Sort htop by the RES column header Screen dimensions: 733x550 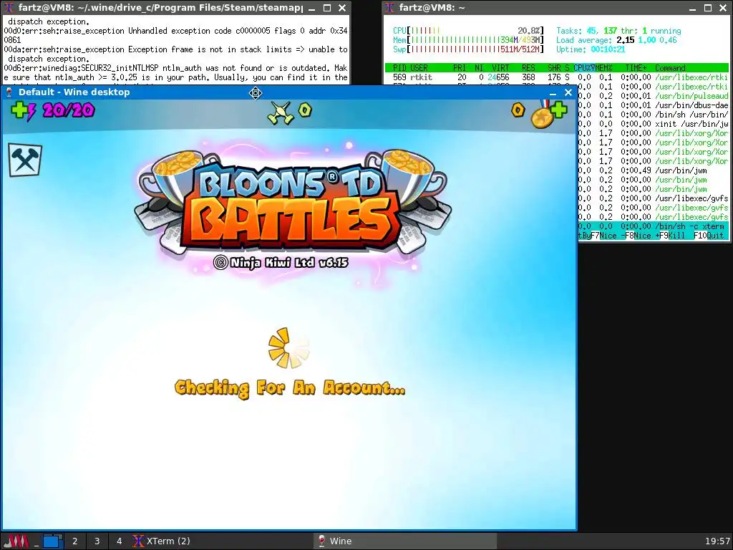click(x=528, y=68)
